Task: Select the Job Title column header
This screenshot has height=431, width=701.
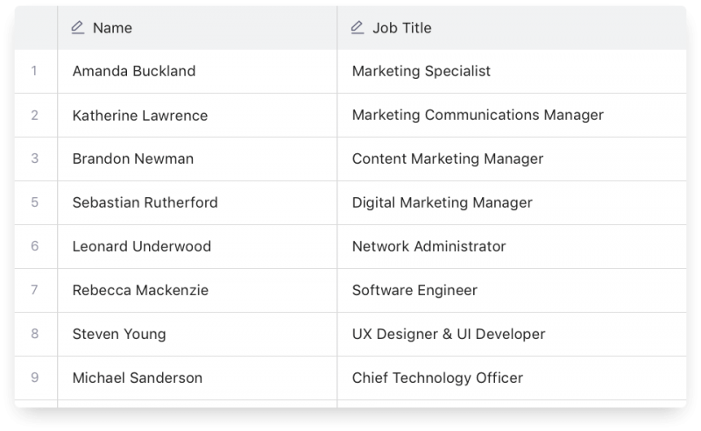Action: point(402,28)
